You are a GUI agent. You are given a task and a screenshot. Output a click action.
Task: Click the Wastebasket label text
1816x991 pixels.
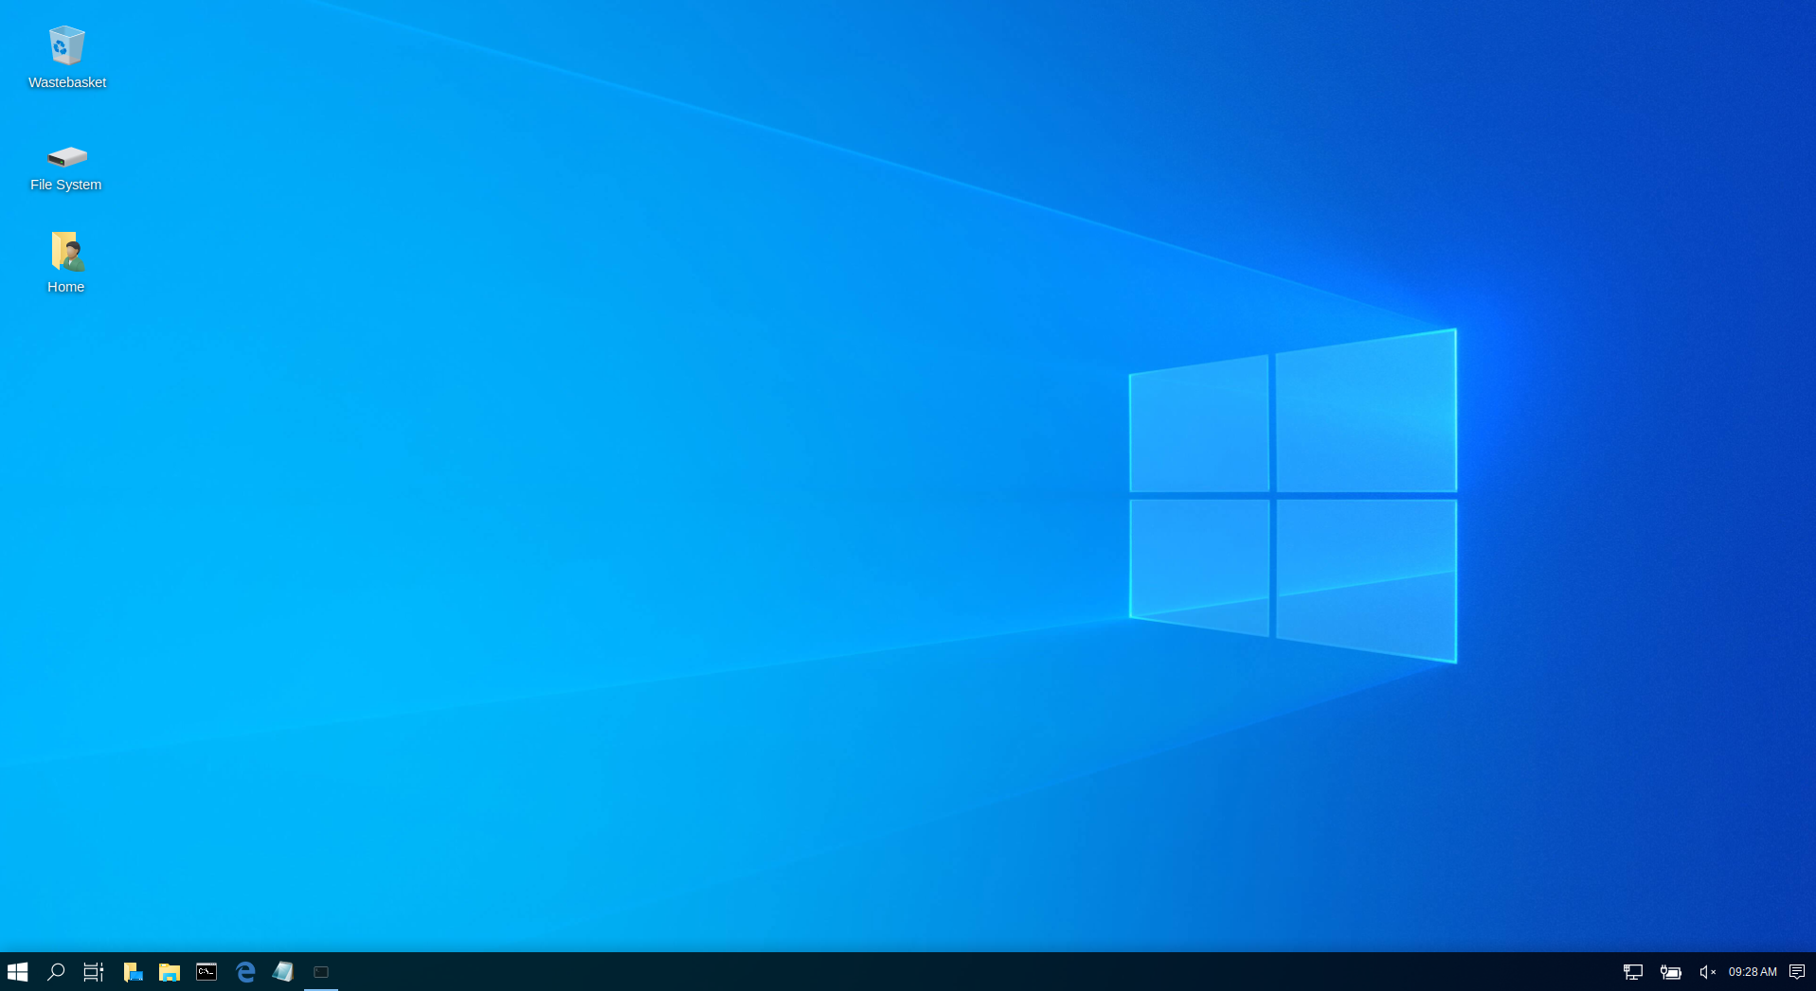tap(67, 82)
